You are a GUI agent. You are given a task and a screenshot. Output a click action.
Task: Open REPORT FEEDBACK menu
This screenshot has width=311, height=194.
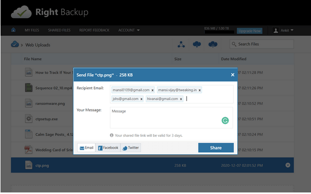pos(94,30)
